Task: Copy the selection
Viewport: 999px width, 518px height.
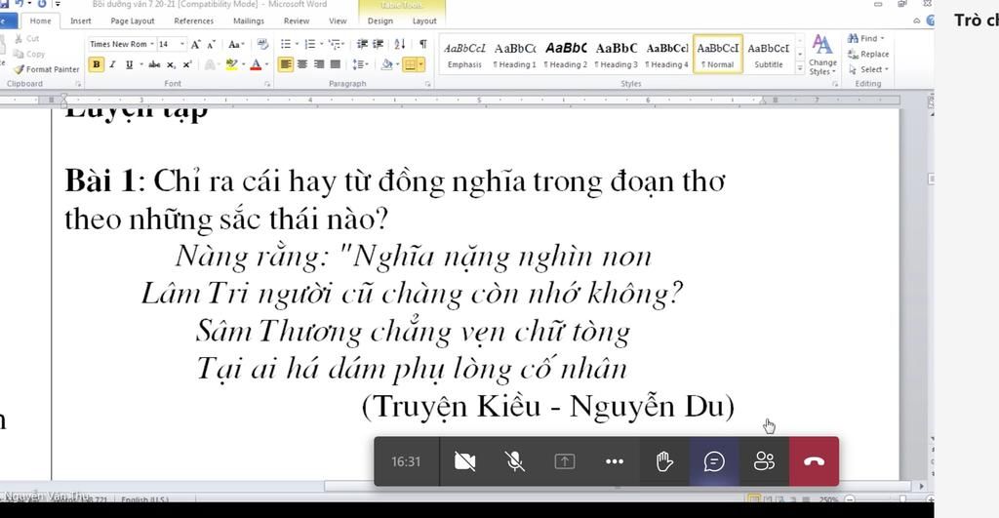Action: 29,55
